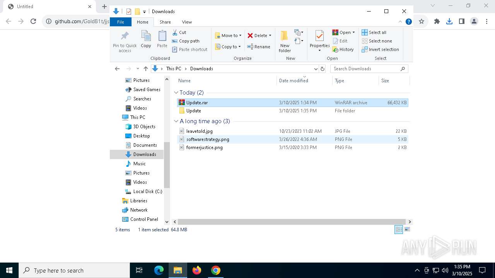
Task: Go up one folder level arrow
Action: (145, 69)
